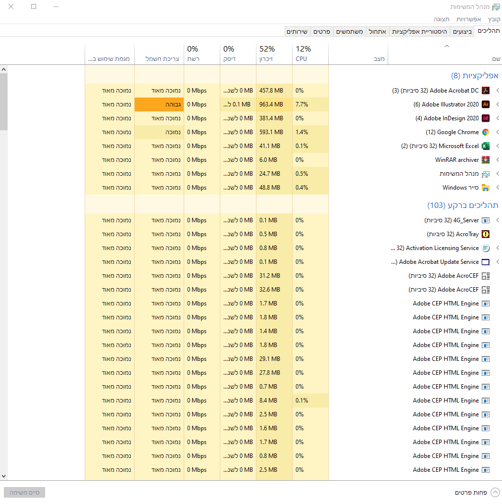Click the Google Chrome icon
Screen dimensions: 502x504
(x=486, y=132)
